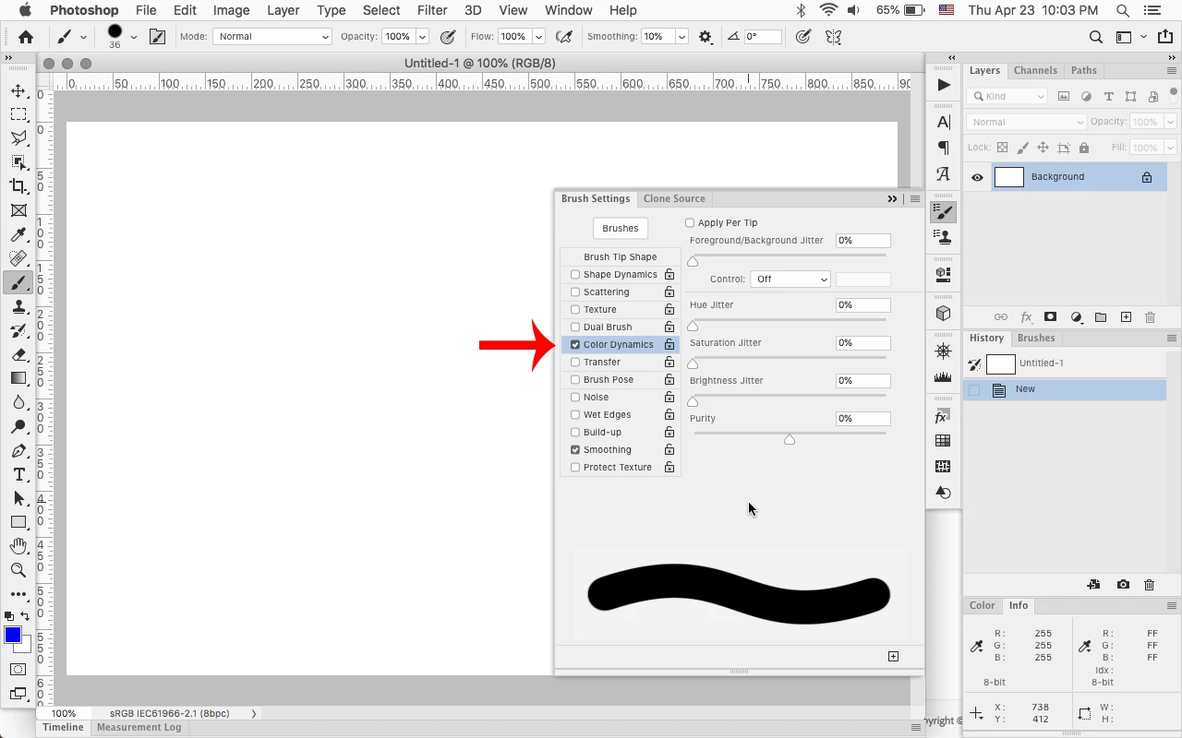Enable Transfer checkbox

[x=575, y=363]
